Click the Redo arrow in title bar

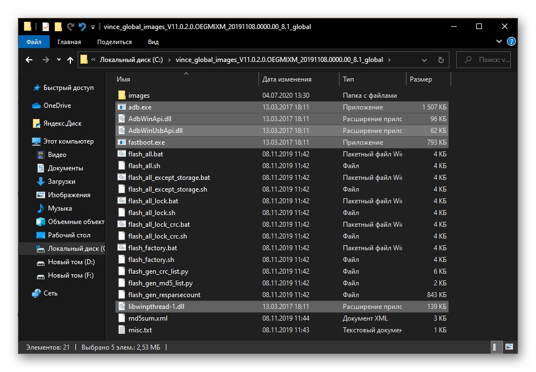click(71, 27)
